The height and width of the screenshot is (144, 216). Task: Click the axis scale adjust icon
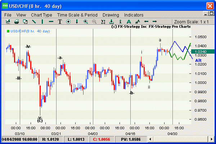click(103, 22)
